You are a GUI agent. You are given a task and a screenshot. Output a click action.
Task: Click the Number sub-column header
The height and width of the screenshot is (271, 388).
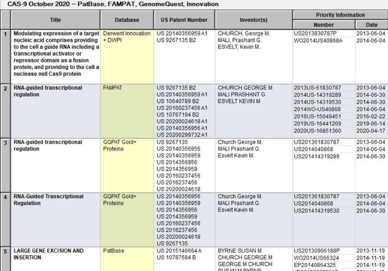tap(324, 24)
